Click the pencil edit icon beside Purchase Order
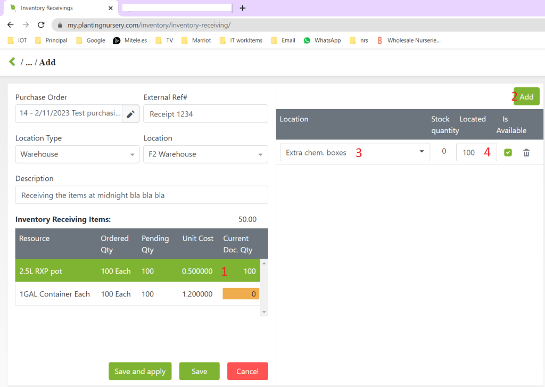This screenshot has height=387, width=545. click(x=130, y=113)
